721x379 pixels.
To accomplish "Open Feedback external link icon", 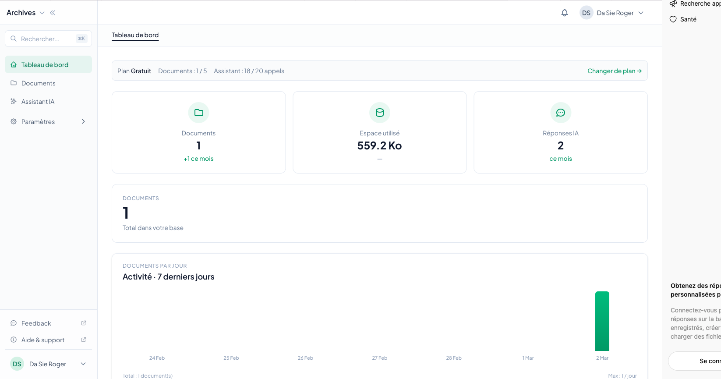I will [x=84, y=323].
